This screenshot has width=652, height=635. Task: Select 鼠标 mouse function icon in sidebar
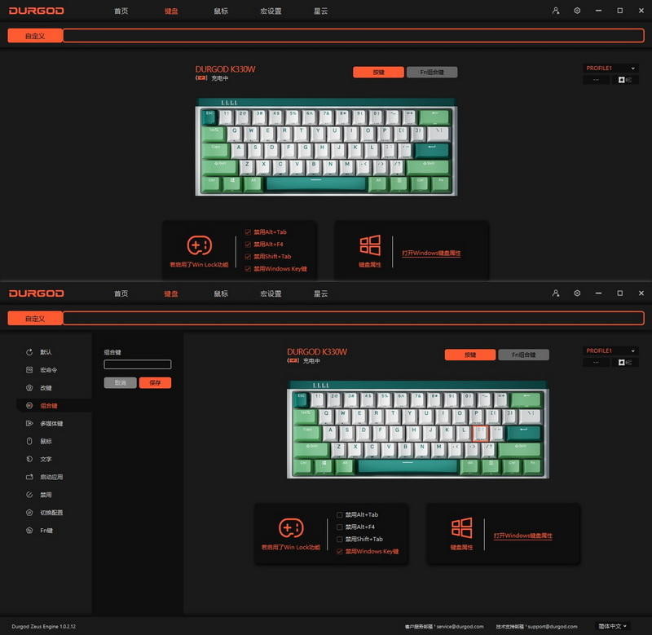tap(29, 441)
